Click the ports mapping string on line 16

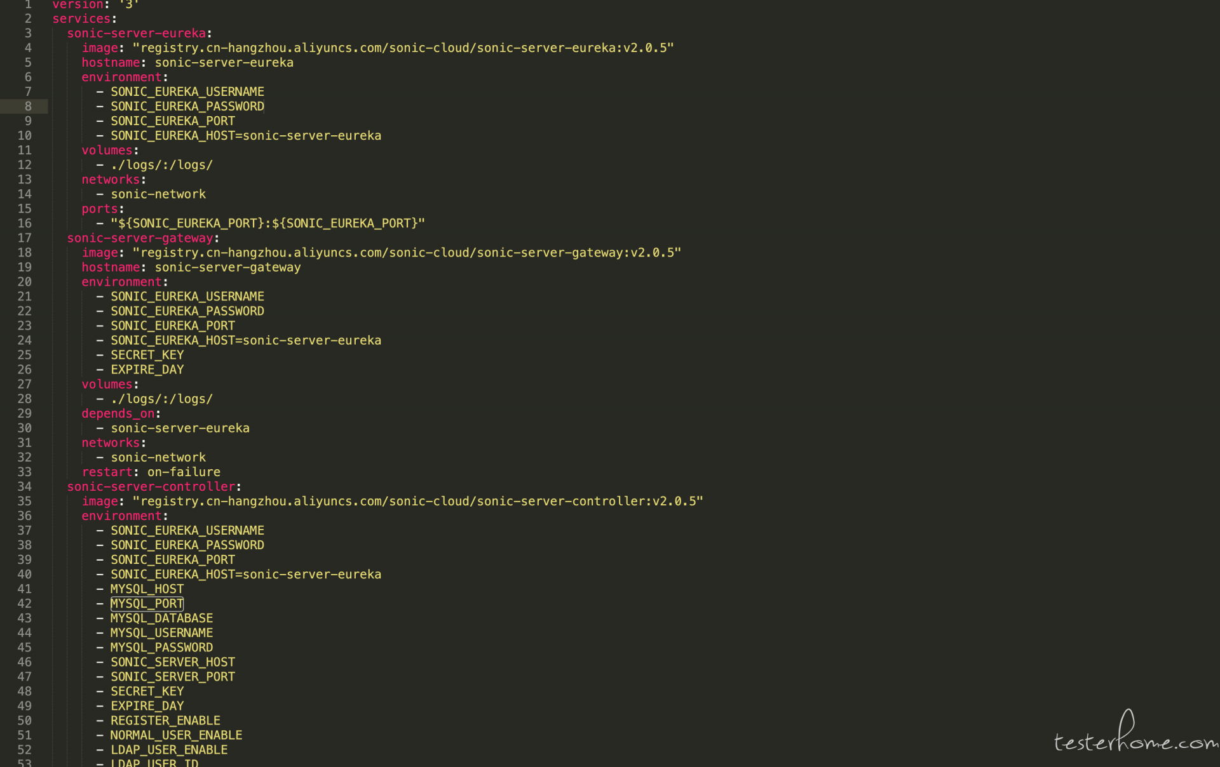[268, 223]
